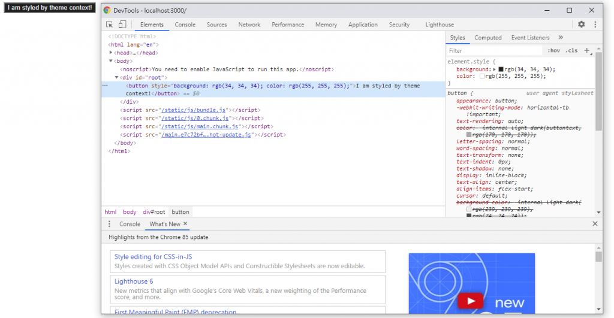The width and height of the screenshot is (614, 318).
Task: Open the ellipsis actions on selected button node
Action: 104,85
